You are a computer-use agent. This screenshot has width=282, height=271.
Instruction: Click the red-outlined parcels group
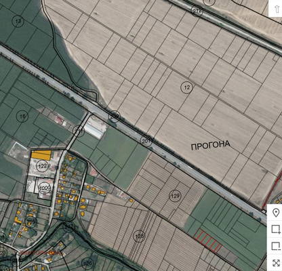tap(207, 240)
